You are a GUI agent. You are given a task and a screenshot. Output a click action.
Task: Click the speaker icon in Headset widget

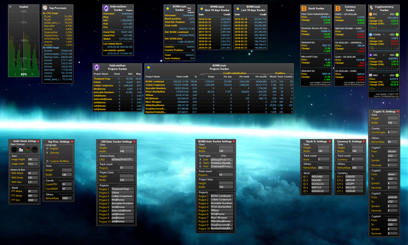(x=11, y=7)
